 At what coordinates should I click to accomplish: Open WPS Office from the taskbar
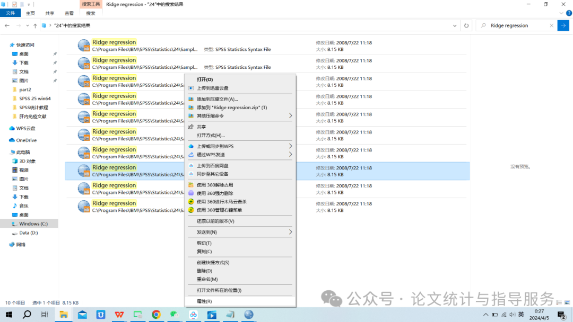(x=119, y=315)
